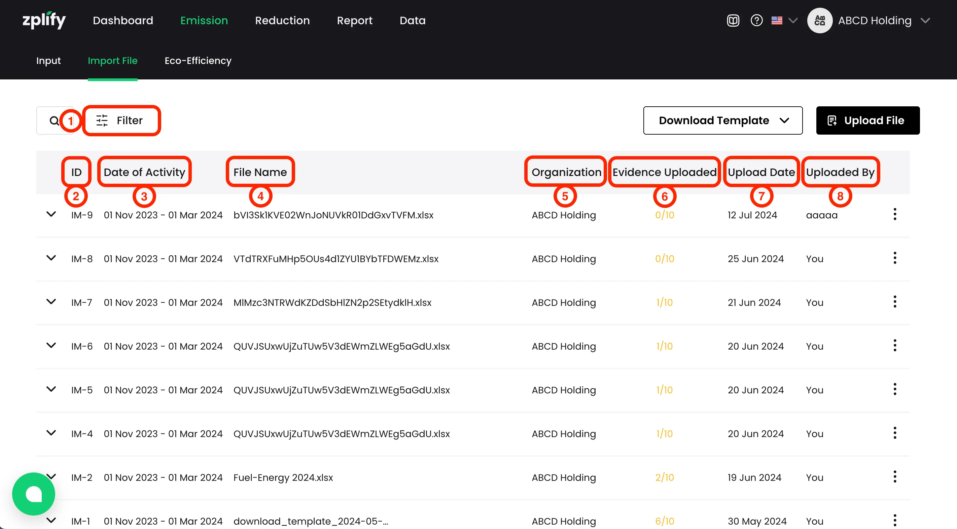Open three-dot menu for IM-9 row
This screenshot has height=529, width=957.
pyautogui.click(x=895, y=214)
